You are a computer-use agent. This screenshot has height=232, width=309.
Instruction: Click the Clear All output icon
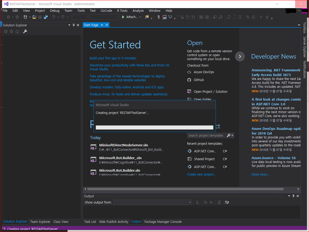click(x=219, y=202)
